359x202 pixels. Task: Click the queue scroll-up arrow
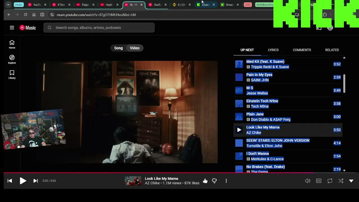[x=344, y=58]
